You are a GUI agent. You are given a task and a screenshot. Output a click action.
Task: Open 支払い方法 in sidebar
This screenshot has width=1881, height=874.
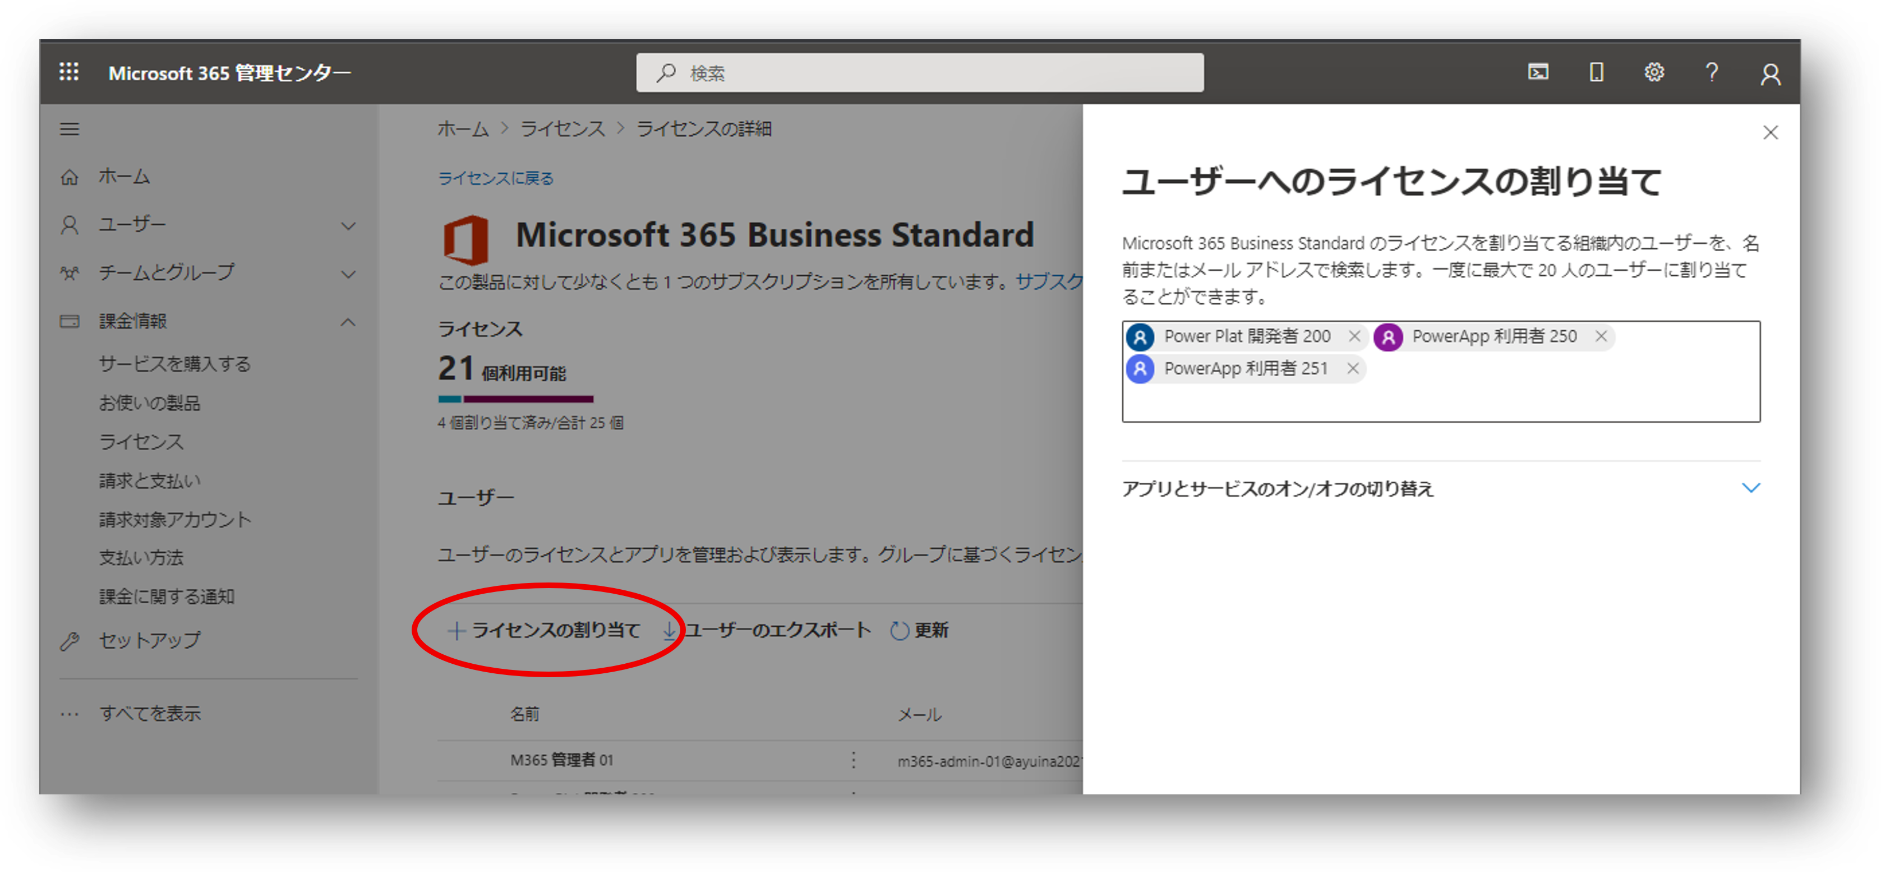(x=141, y=557)
